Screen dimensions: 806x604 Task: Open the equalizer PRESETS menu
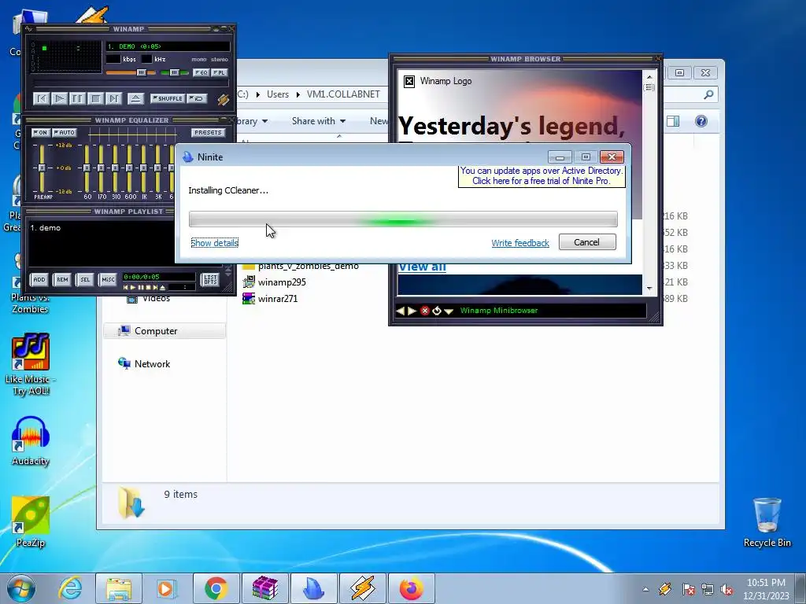208,132
